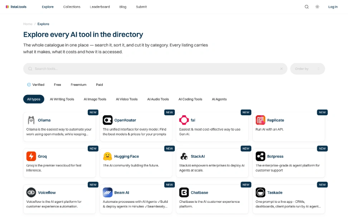
Task: Click "Automate processes with AI Agents" description
Action: 135,204
